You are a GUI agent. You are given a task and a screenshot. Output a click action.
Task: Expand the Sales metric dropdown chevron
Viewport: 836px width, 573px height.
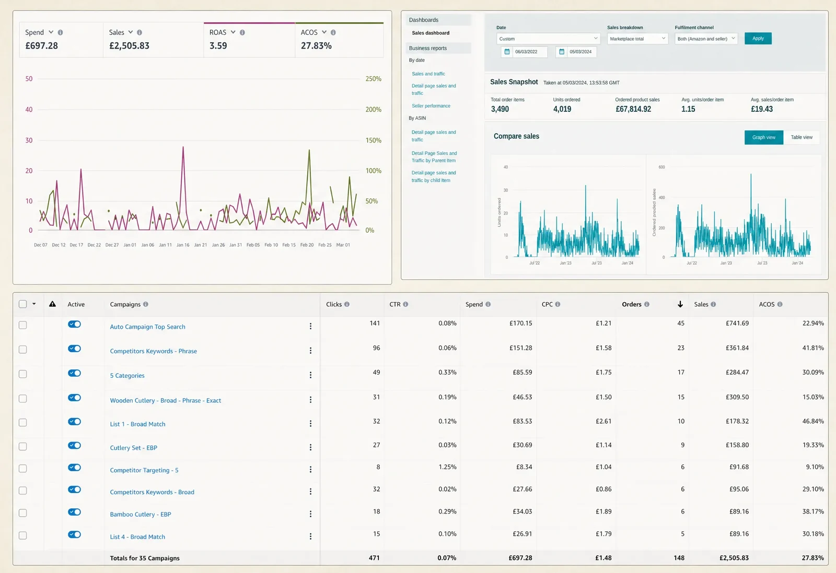pyautogui.click(x=131, y=32)
